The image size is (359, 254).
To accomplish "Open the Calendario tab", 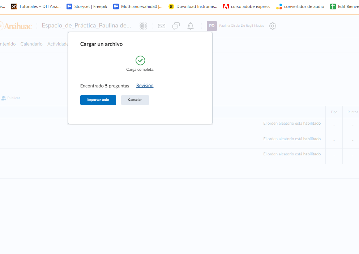I will pyautogui.click(x=31, y=44).
